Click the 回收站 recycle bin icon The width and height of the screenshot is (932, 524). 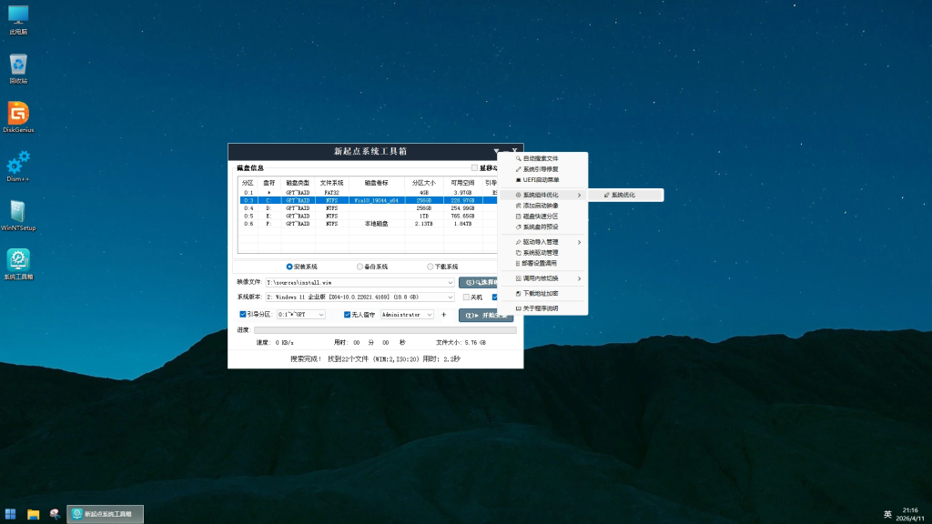tap(18, 66)
